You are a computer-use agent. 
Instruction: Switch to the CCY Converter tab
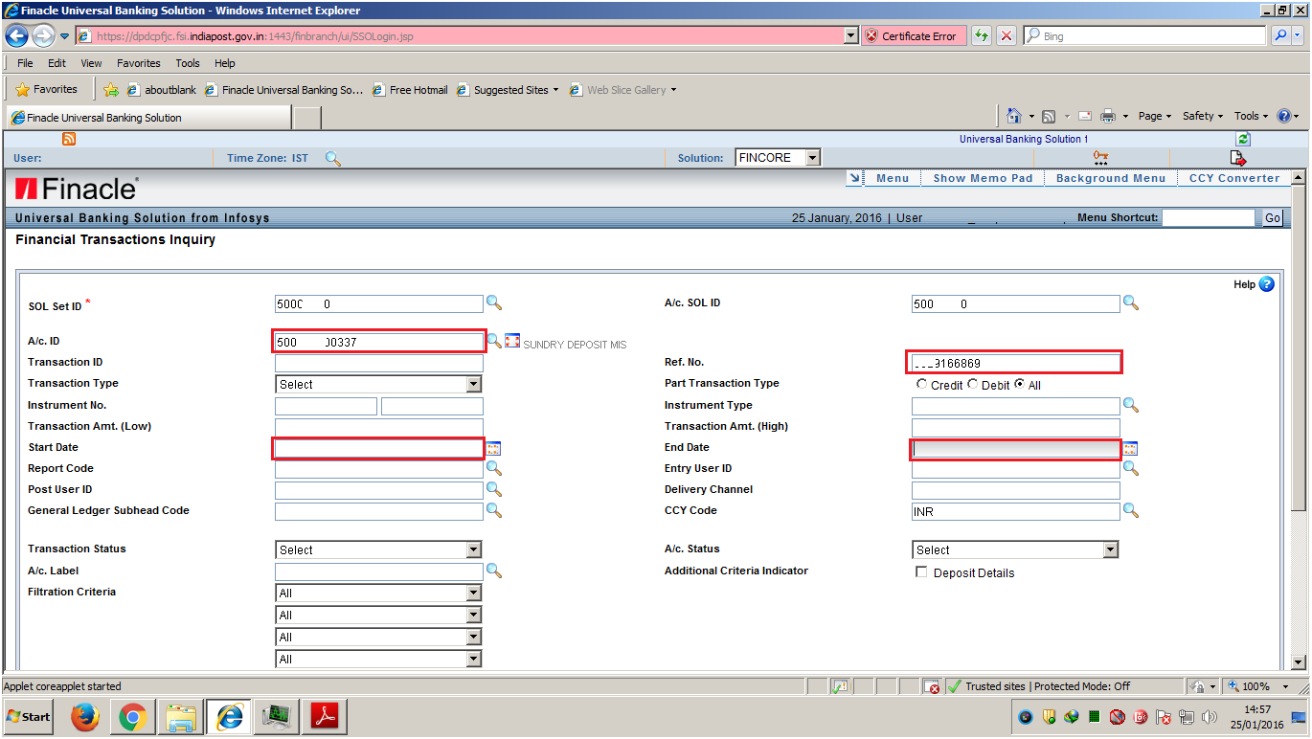[x=1233, y=177]
